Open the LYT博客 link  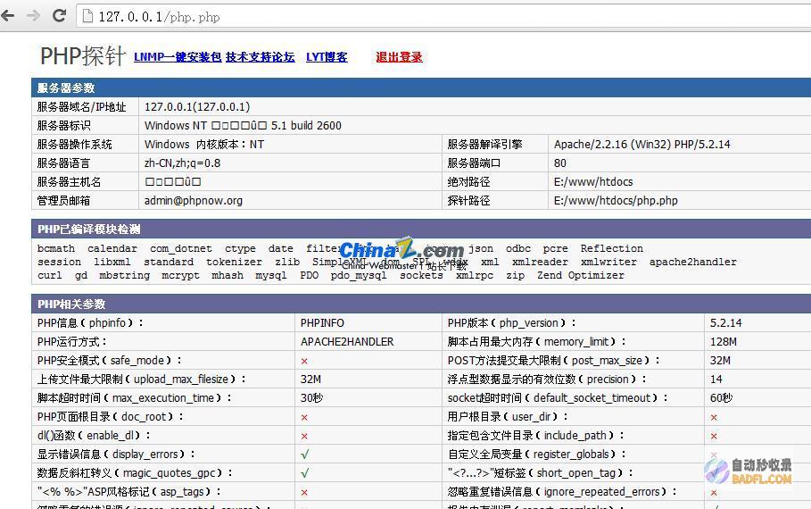tap(327, 57)
